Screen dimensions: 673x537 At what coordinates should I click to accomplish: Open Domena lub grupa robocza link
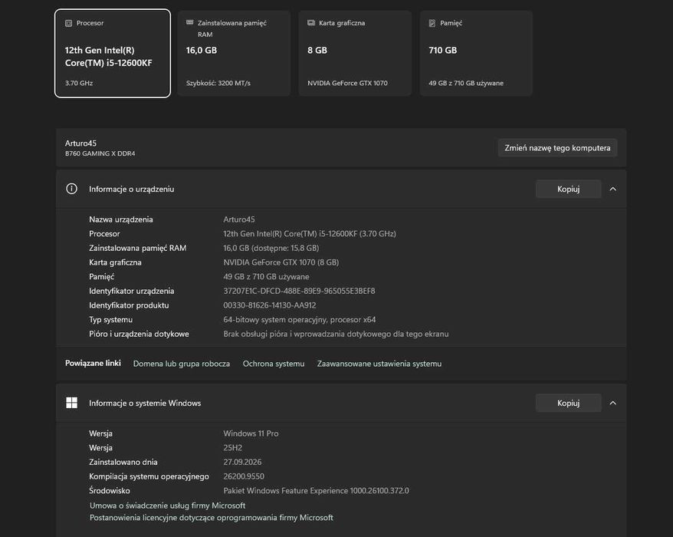181,364
